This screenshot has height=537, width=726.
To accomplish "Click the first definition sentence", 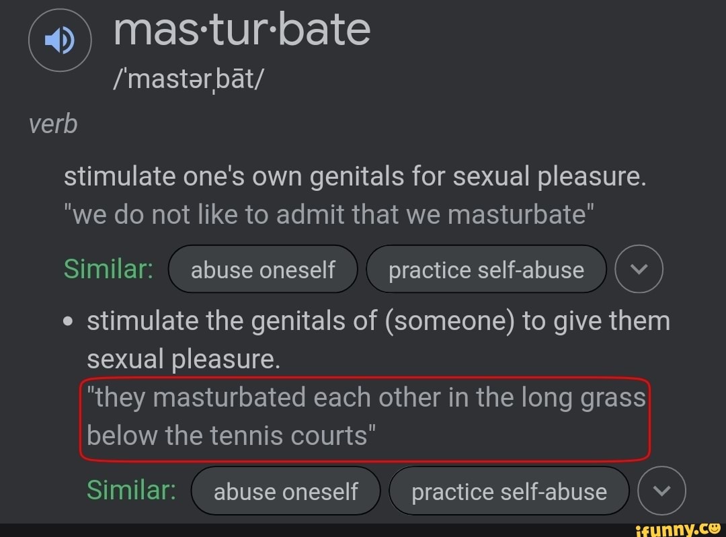I will (354, 177).
